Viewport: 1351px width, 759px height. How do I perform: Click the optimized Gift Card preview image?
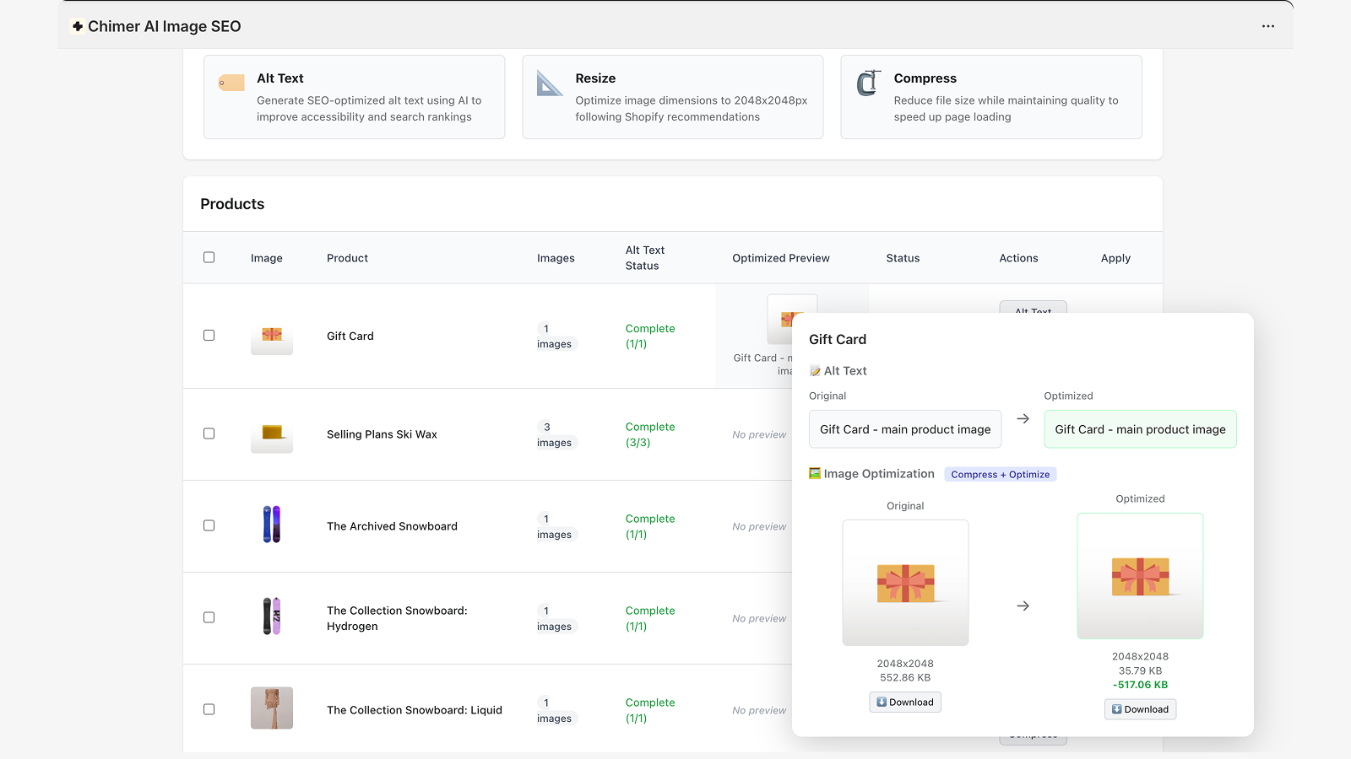click(1140, 576)
